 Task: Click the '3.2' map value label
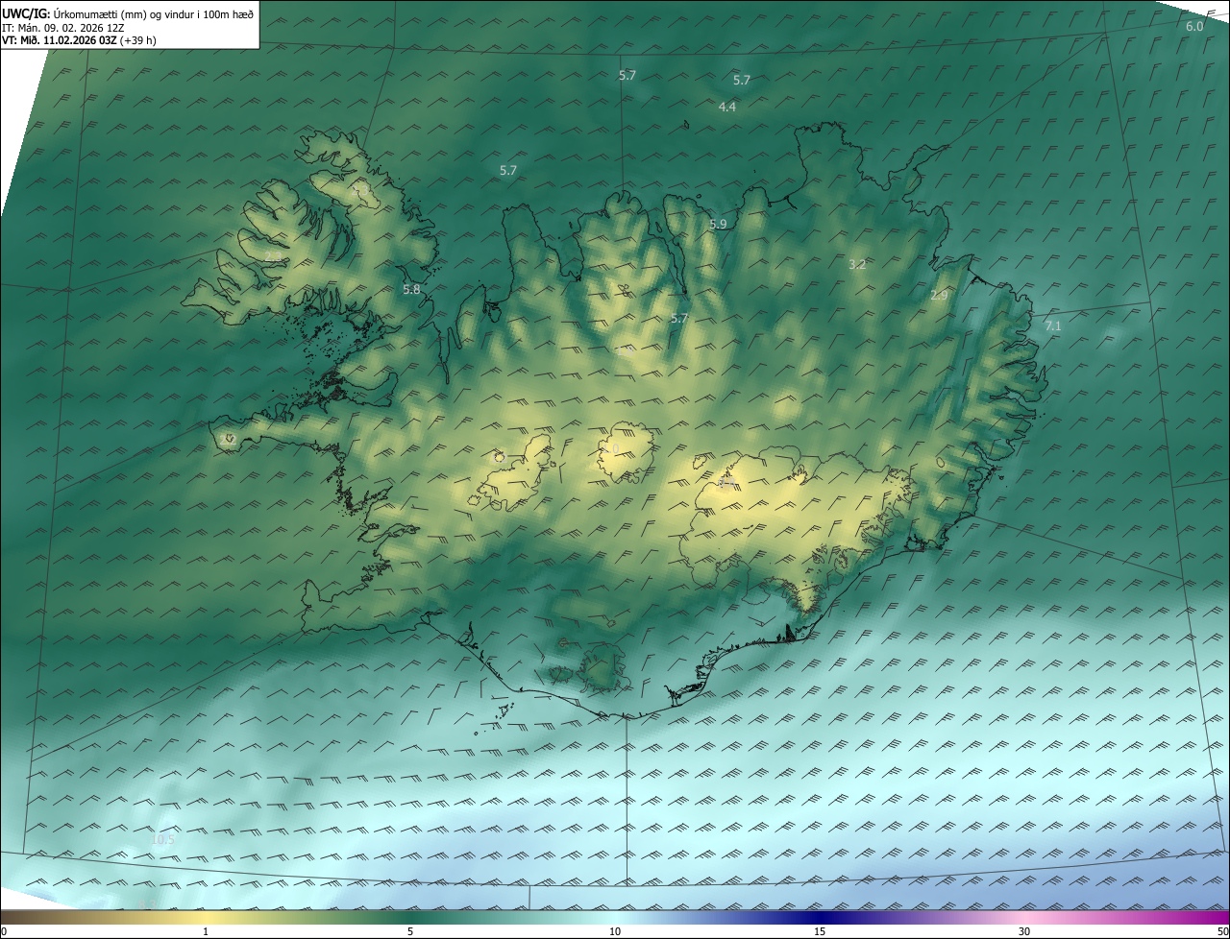pyautogui.click(x=858, y=265)
